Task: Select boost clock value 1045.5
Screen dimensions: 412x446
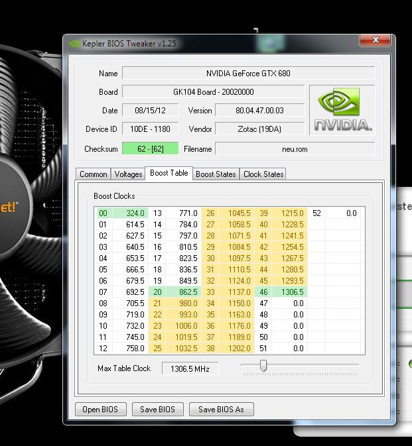Action: point(237,213)
